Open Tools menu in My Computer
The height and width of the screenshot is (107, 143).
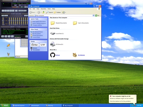point(49,9)
